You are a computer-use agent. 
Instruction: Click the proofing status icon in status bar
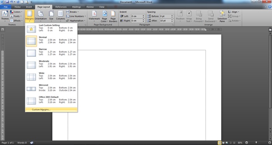point(32,143)
